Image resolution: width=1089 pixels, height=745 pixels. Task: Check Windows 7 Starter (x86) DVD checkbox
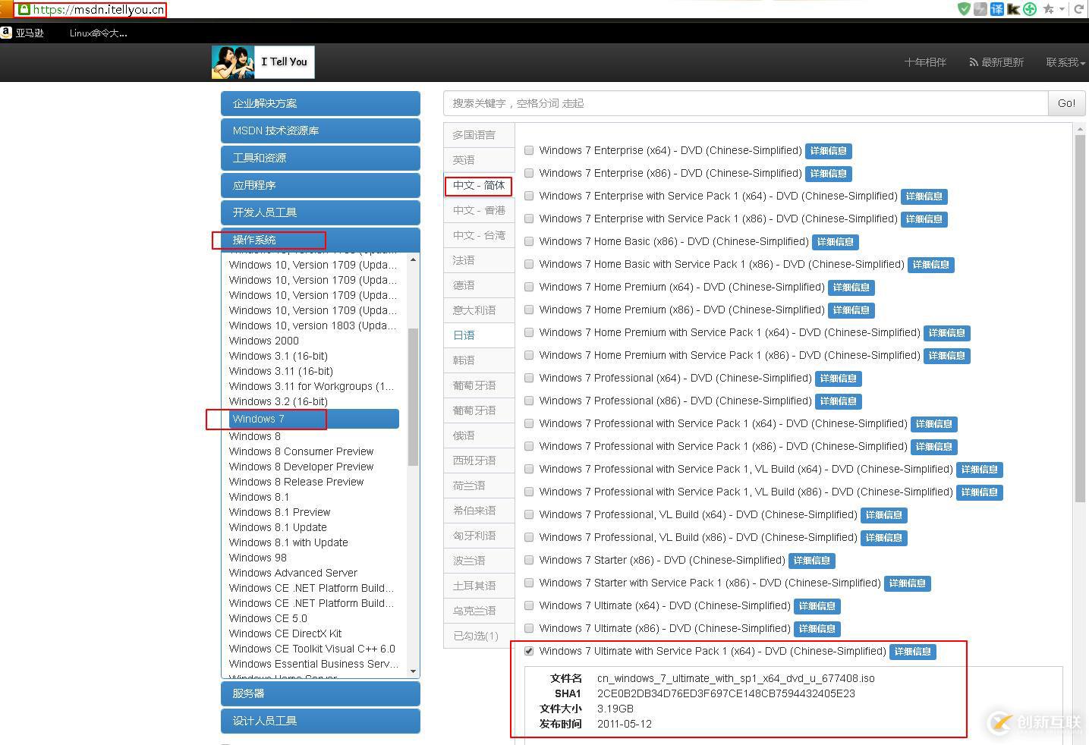[529, 561]
